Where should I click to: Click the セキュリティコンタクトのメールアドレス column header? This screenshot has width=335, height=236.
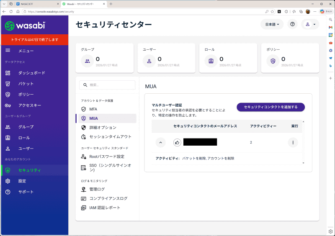coord(205,126)
